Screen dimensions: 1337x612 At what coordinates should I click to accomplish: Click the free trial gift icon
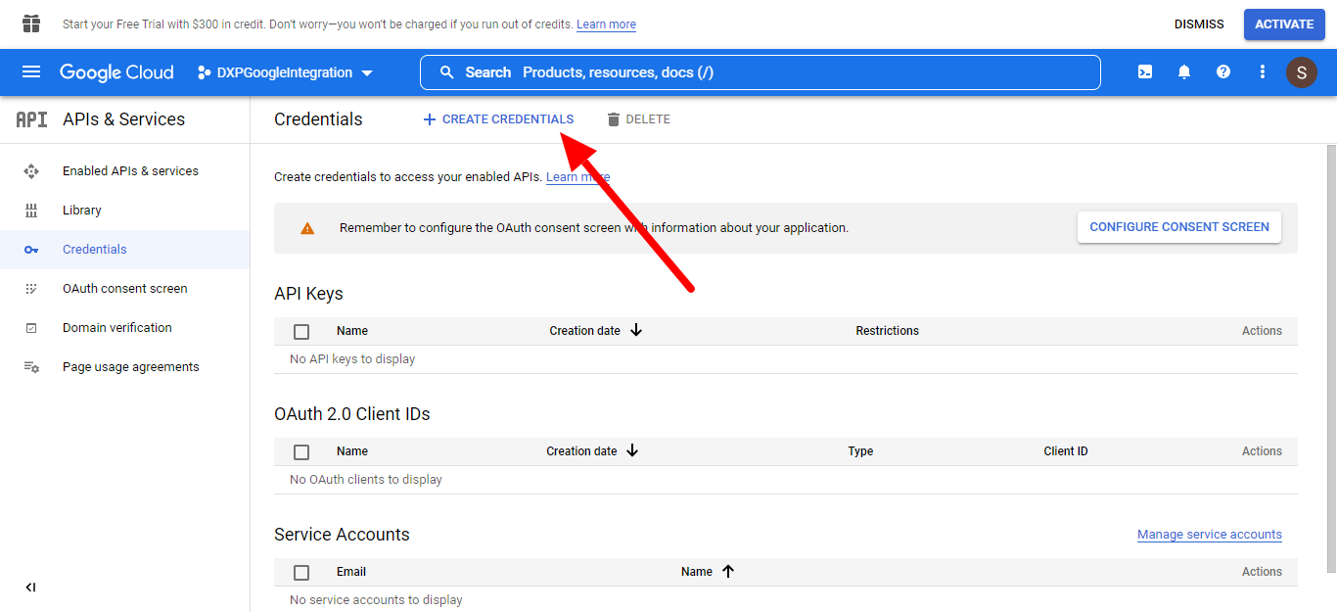pos(31,24)
